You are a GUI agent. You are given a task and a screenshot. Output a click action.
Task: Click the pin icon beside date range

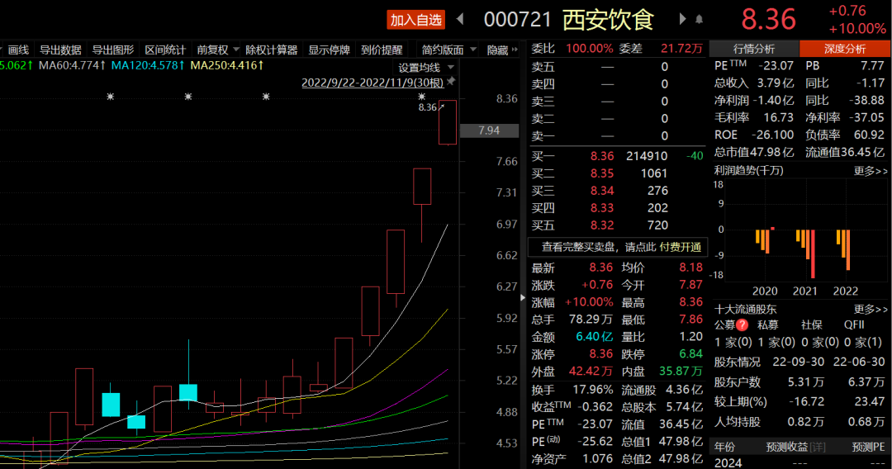[451, 82]
